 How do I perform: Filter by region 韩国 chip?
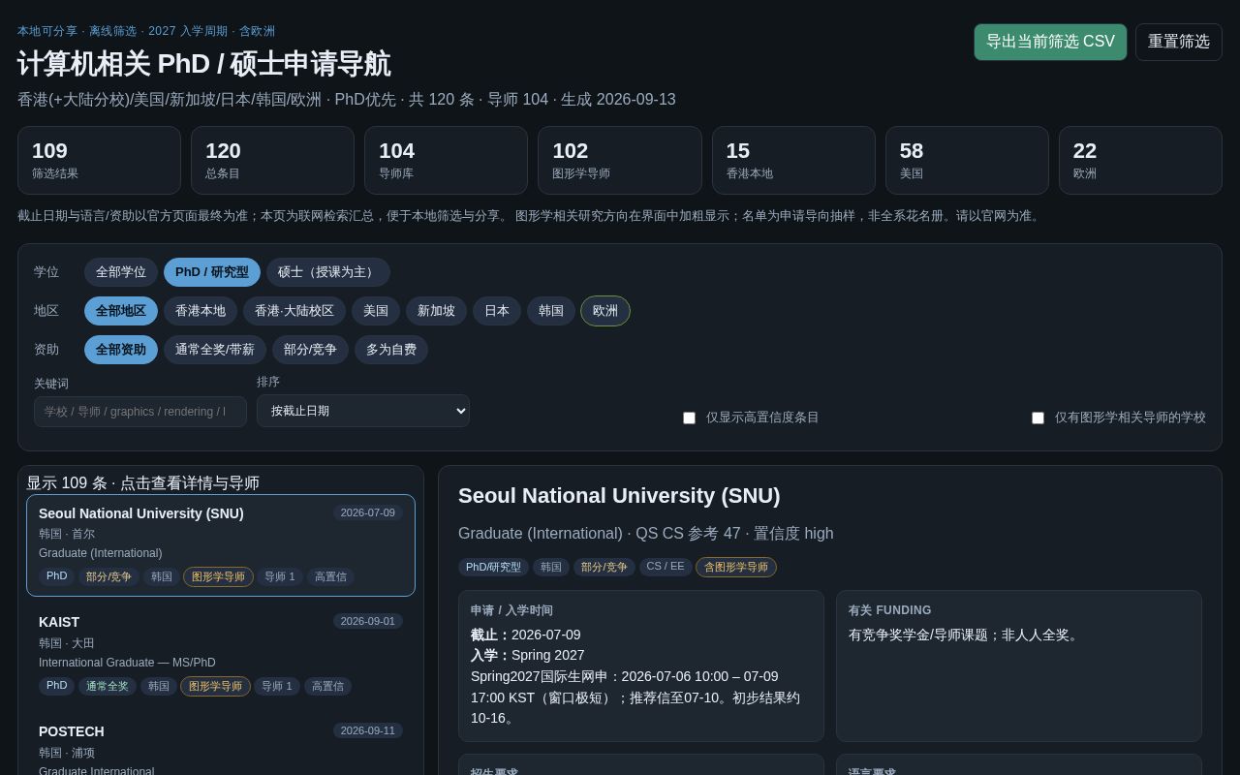point(551,311)
